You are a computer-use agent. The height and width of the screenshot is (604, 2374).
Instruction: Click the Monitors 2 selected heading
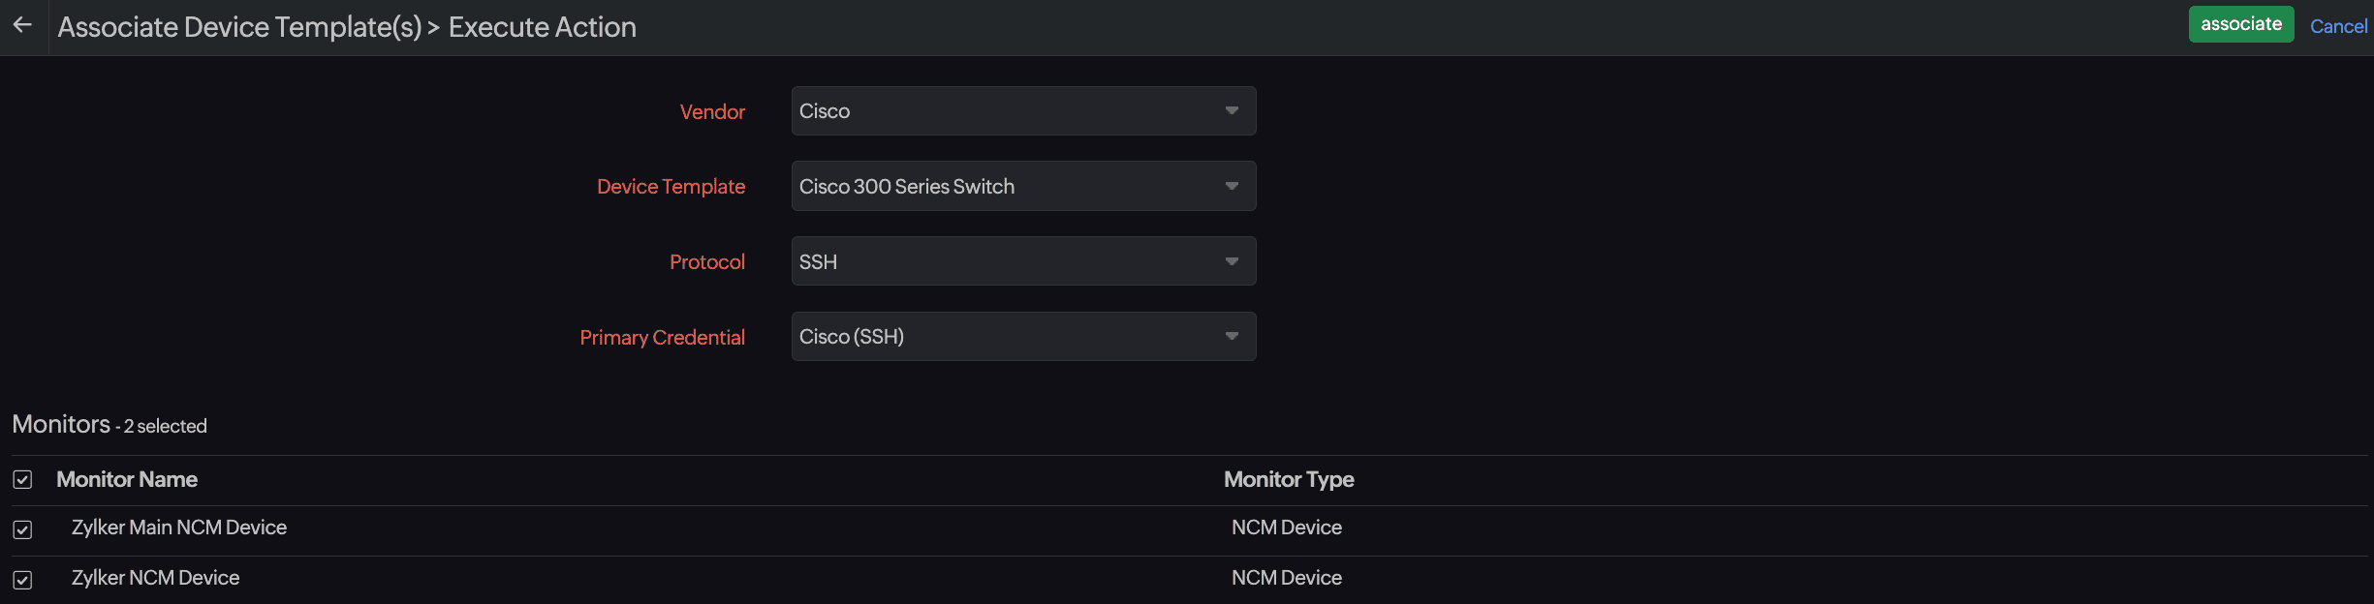(x=109, y=425)
